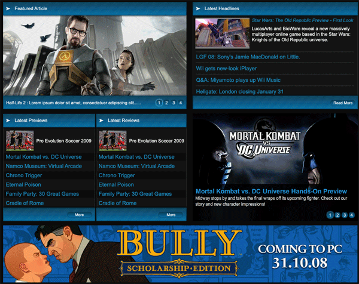The height and width of the screenshot is (284, 359).
Task: Go to Featured Article slide 3
Action: 174,103
